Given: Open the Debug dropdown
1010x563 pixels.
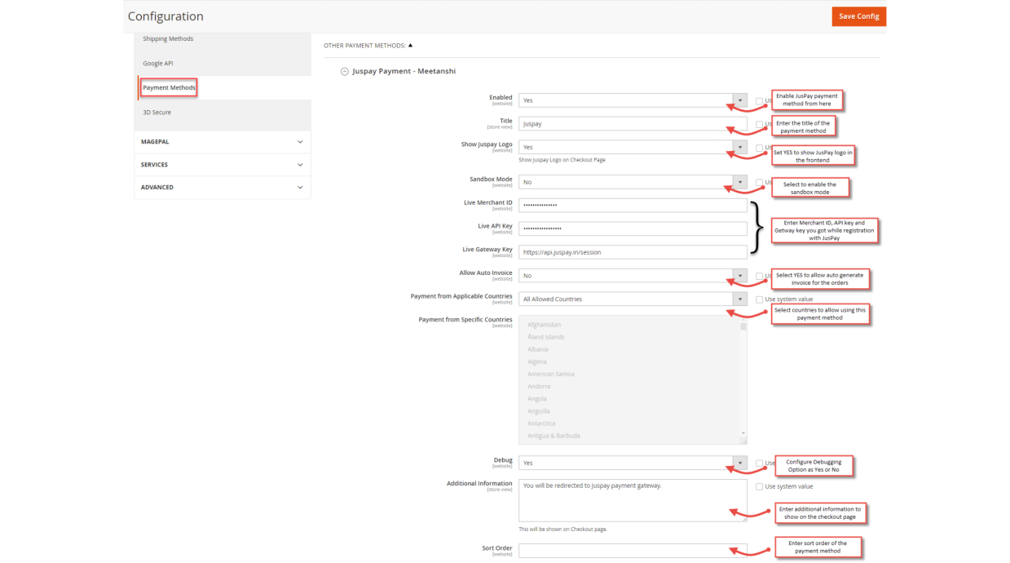Looking at the screenshot, I should 633,463.
